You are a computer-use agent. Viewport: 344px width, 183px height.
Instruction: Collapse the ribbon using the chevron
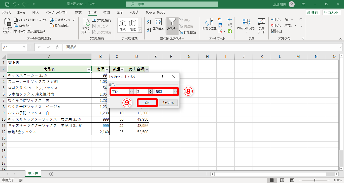[x=340, y=39]
